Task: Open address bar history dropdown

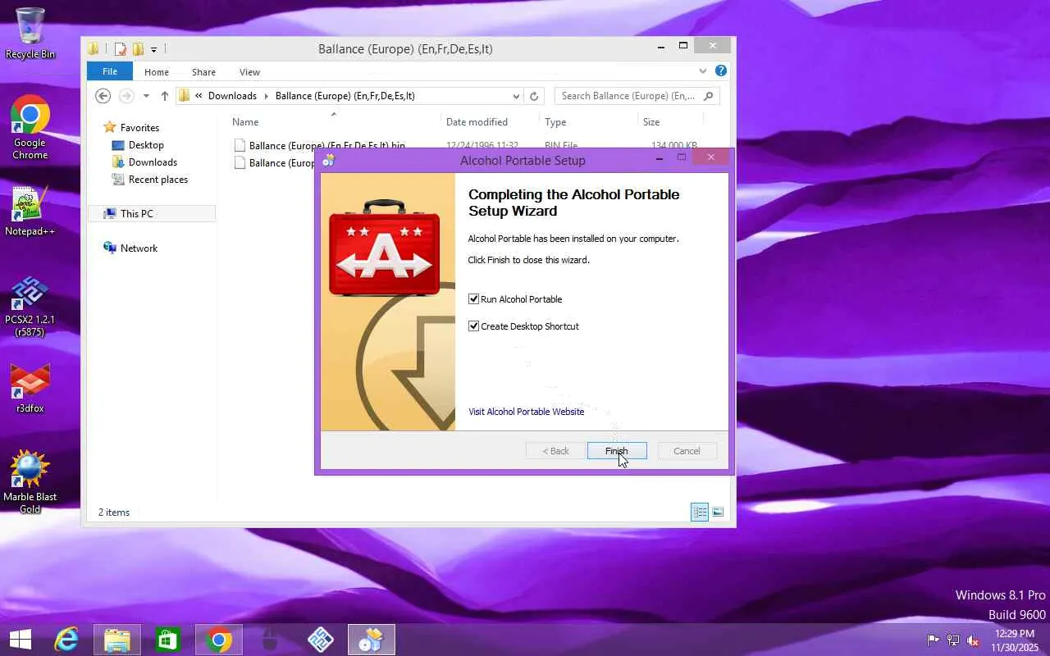Action: [x=516, y=96]
